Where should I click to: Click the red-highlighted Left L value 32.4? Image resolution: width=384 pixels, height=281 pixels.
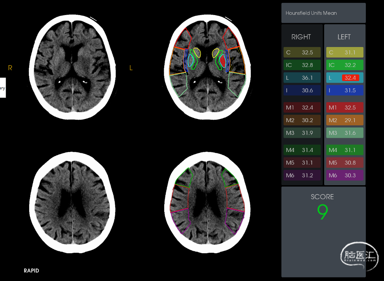[350, 78]
